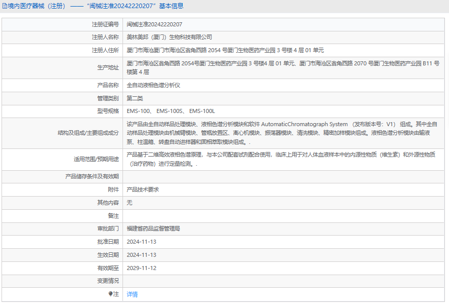Click the bulb icon beside 注
449x305 pixels.
tap(110, 294)
